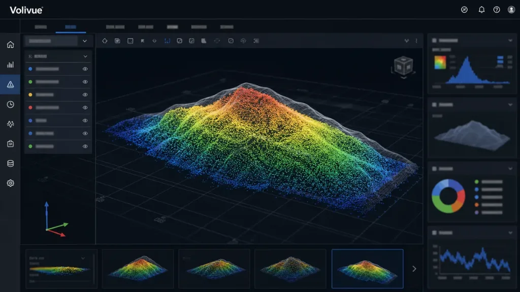Select the blue highlighted bounding-box tool

point(167,41)
